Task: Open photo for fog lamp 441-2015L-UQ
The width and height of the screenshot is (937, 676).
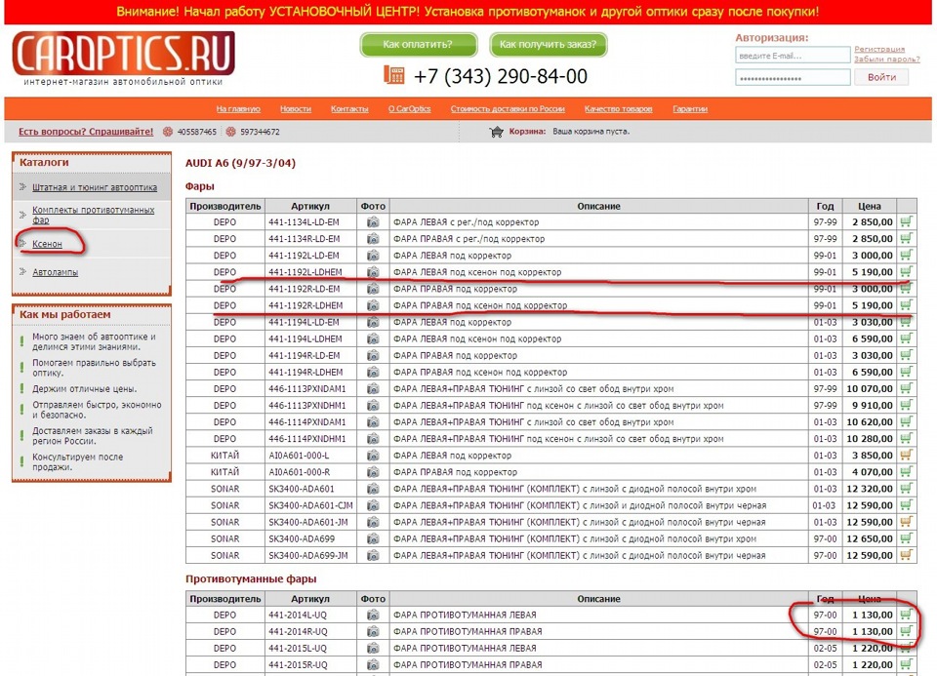Action: point(373,648)
